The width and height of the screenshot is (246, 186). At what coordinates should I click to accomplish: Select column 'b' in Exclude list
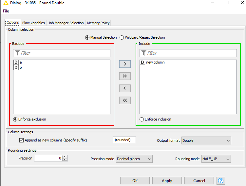coord(21,67)
